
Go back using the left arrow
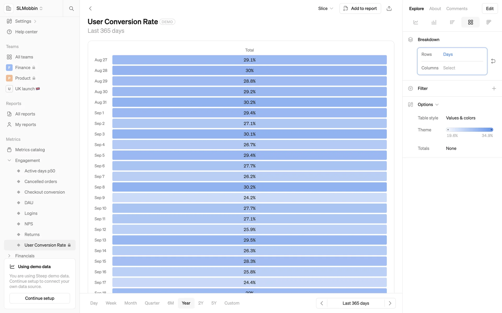coord(90,8)
